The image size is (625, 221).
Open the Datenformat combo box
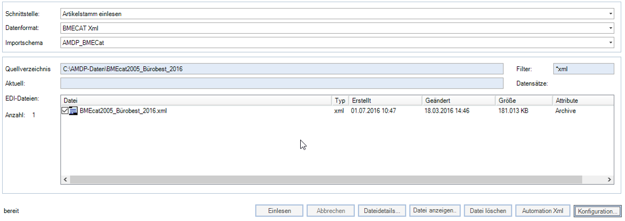[x=610, y=28]
